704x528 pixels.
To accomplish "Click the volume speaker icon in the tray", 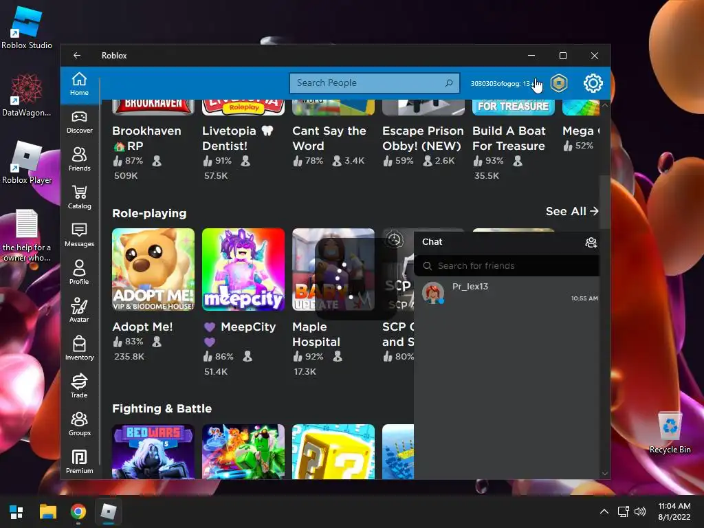I will click(x=640, y=511).
